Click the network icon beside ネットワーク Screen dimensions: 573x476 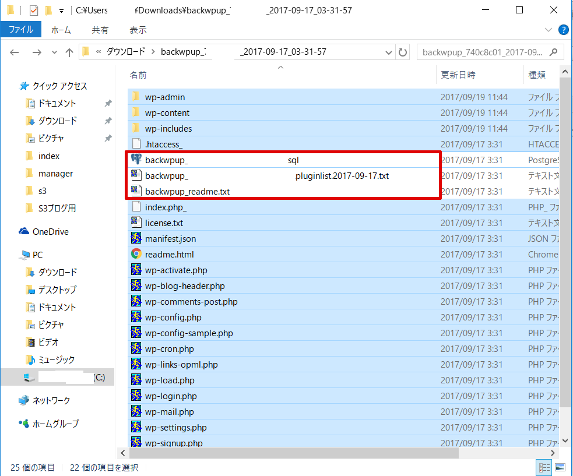pos(24,400)
